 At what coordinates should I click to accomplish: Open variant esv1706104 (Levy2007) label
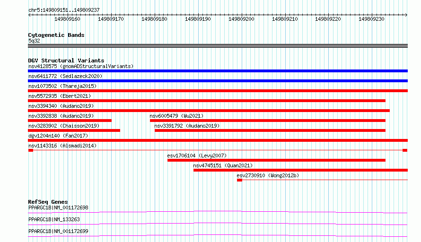click(197, 156)
